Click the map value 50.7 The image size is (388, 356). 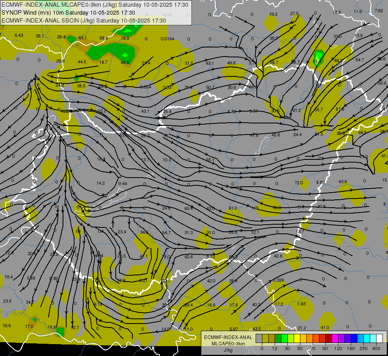[210, 87]
